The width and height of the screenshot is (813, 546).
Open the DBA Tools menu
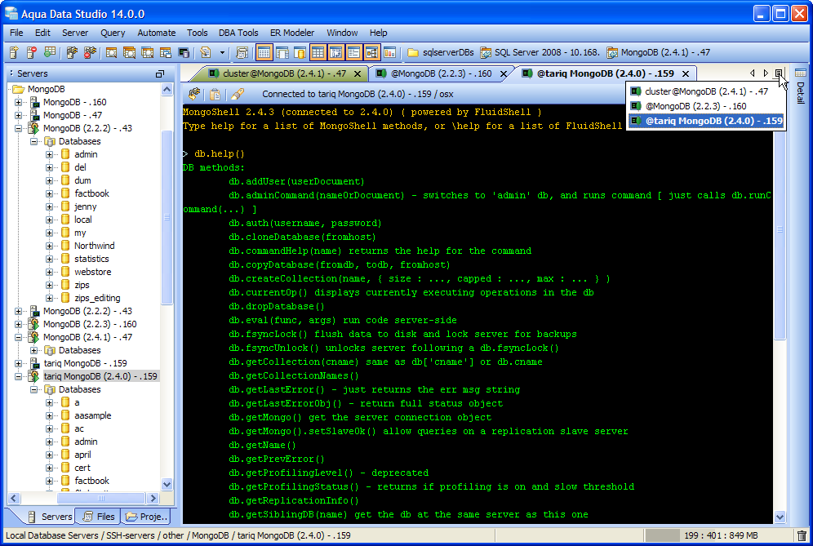pos(238,33)
